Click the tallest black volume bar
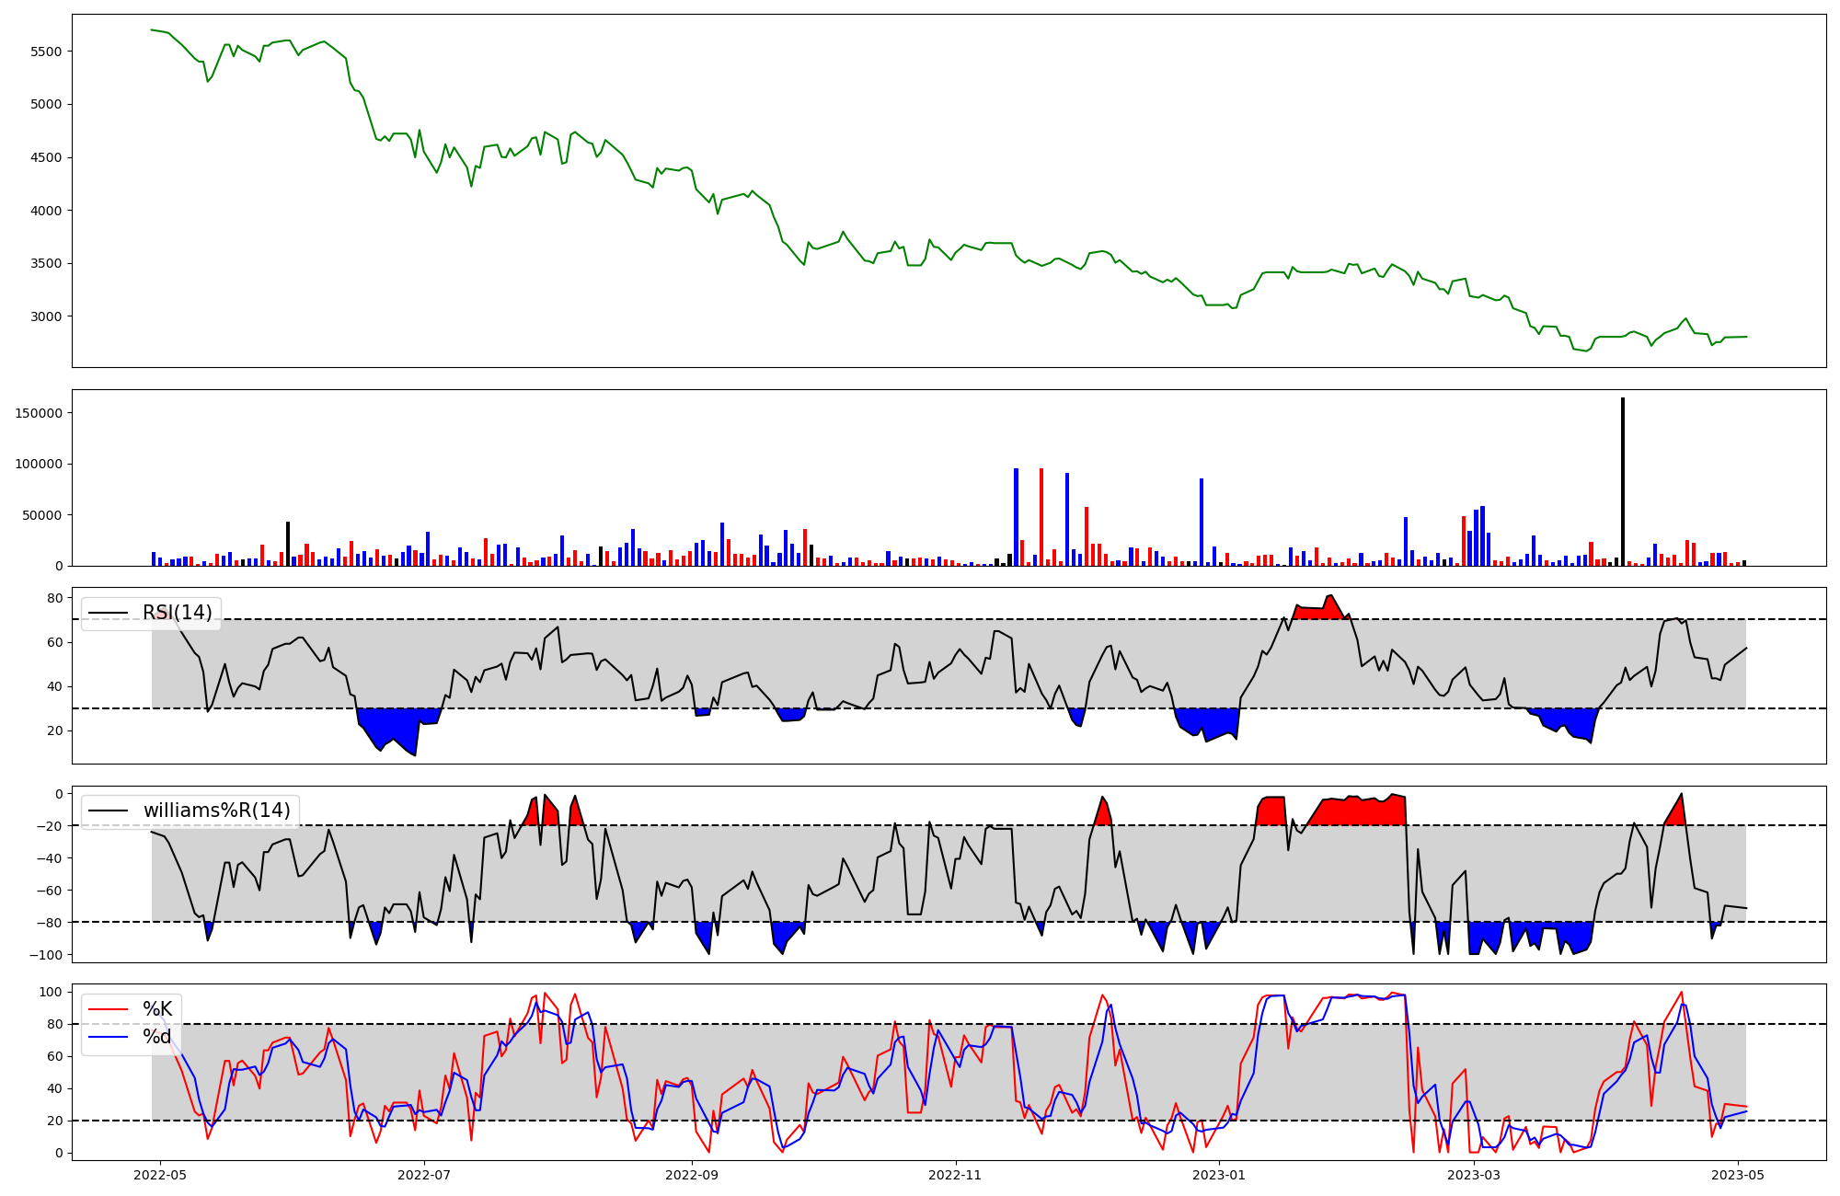 [1622, 481]
